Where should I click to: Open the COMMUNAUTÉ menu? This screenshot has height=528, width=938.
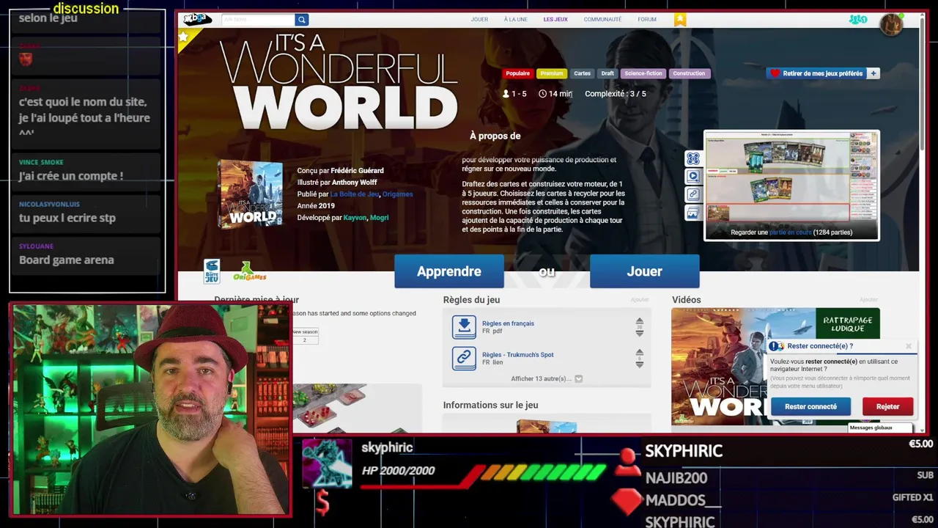[602, 20]
